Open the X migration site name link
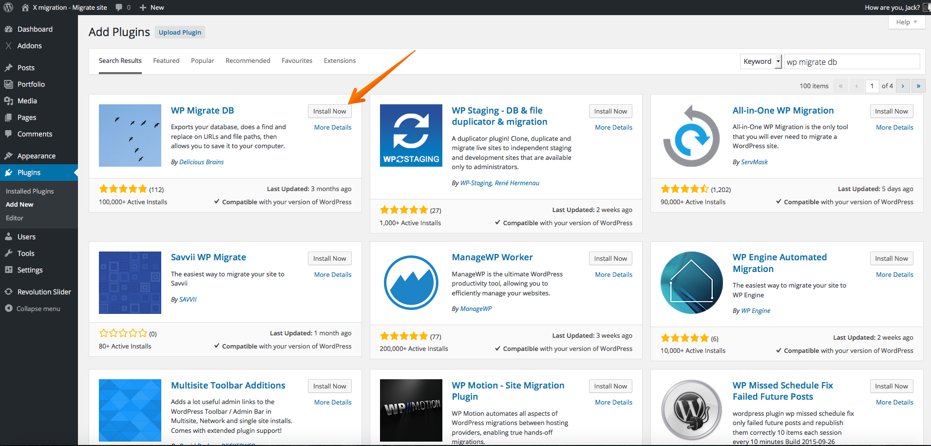The height and width of the screenshot is (446, 931). [70, 7]
